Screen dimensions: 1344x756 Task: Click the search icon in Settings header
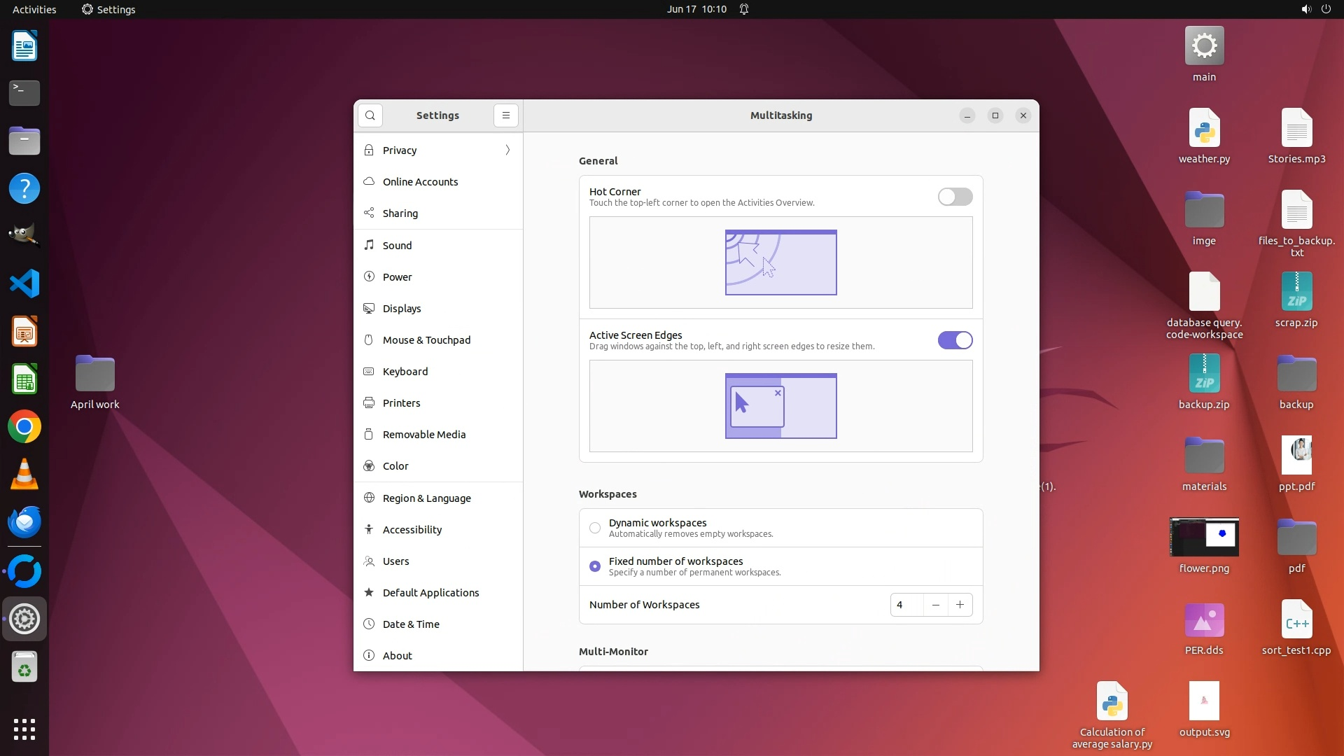370,115
